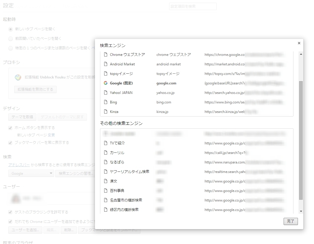This screenshot has height=244, width=314.
Task: Click 拡張機能を無効にする button
Action: (35, 89)
